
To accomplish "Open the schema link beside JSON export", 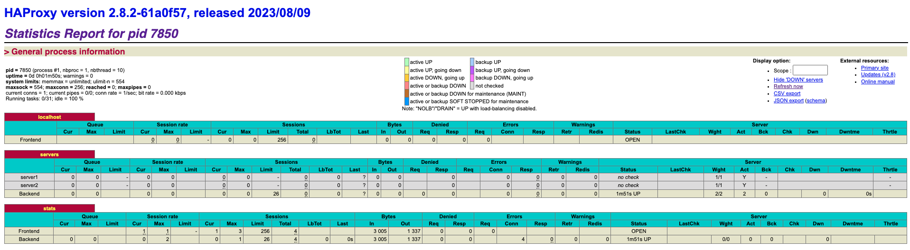I will tap(816, 100).
